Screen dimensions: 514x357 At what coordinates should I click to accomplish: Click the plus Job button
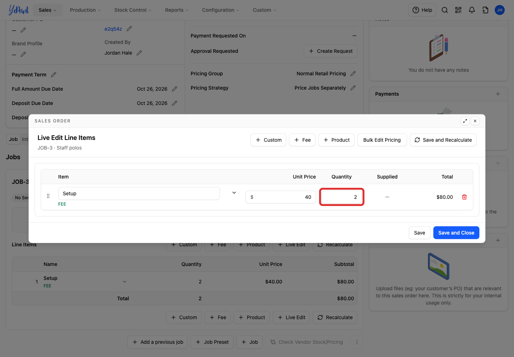[250, 342]
